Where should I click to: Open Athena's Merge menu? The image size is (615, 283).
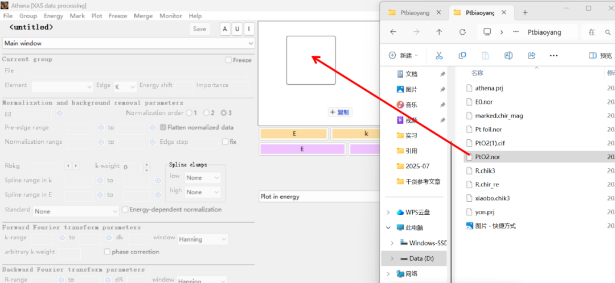[143, 16]
